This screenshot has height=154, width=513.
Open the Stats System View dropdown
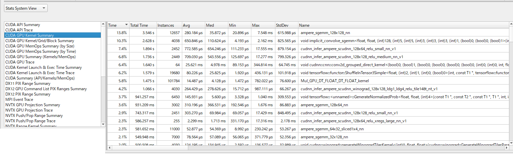[26, 8]
